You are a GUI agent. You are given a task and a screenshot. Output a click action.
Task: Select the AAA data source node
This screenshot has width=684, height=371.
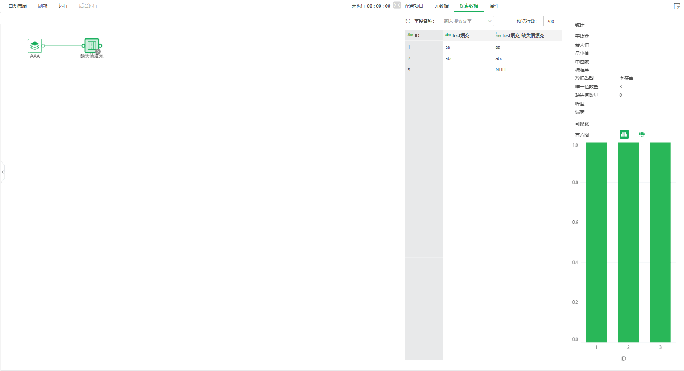(x=35, y=45)
